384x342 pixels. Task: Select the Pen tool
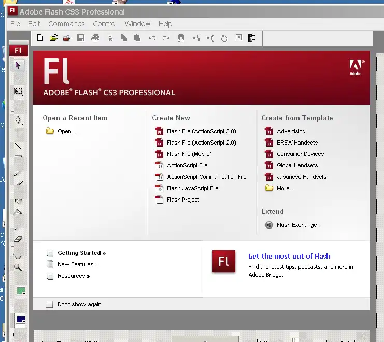(x=18, y=119)
